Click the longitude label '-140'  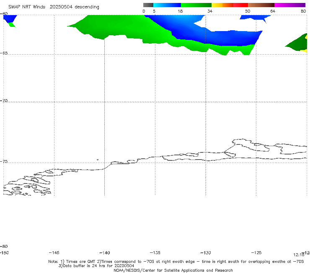click(105, 252)
